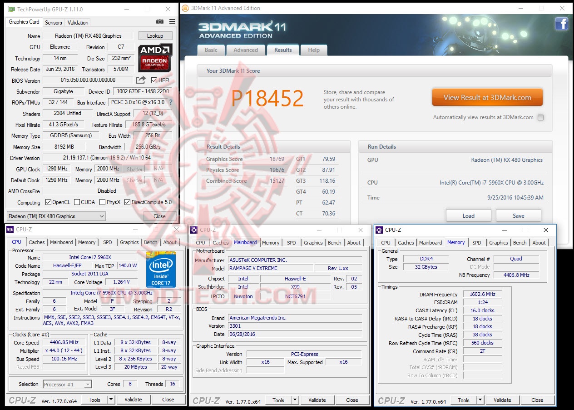Image resolution: width=574 pixels, height=410 pixels.
Task: Open the Advanced tab in 3DMark 11
Action: point(246,50)
